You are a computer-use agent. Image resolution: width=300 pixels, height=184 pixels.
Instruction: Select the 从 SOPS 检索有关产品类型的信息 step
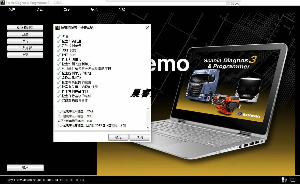(86, 69)
